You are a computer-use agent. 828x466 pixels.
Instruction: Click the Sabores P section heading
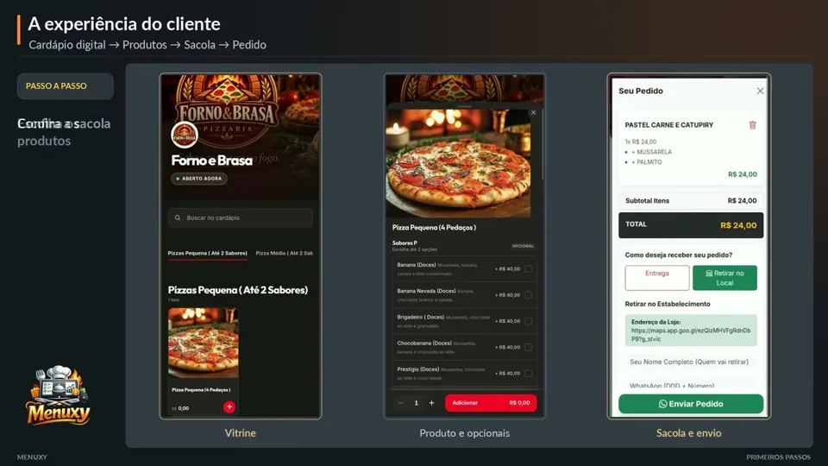pos(405,243)
